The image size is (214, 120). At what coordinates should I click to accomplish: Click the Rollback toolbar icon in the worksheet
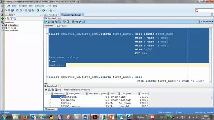[x=68, y=22]
